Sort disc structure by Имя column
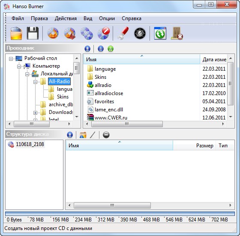240x236 pixels. click(x=120, y=146)
